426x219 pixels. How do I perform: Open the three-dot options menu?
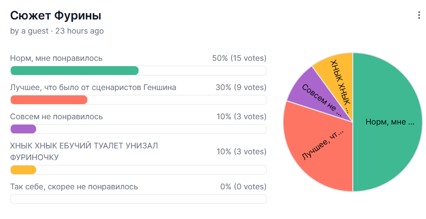point(419,16)
